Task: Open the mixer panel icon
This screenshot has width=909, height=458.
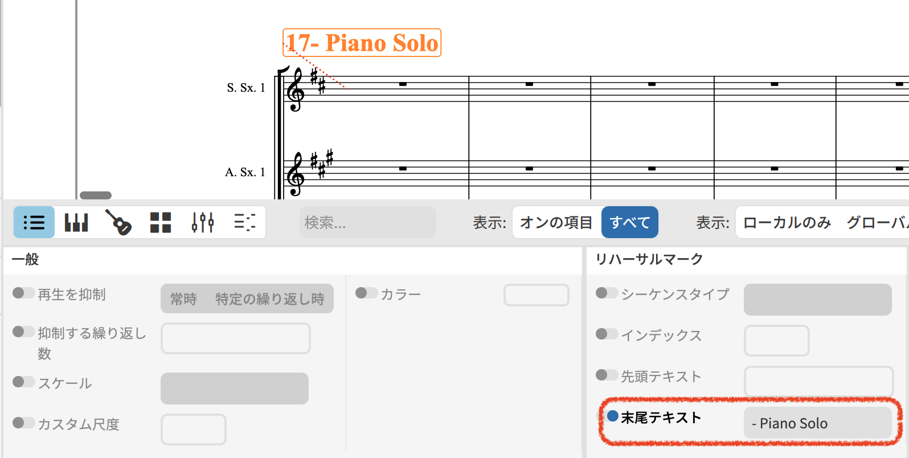Action: tap(203, 222)
